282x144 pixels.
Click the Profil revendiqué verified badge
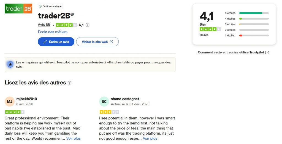[50, 6]
